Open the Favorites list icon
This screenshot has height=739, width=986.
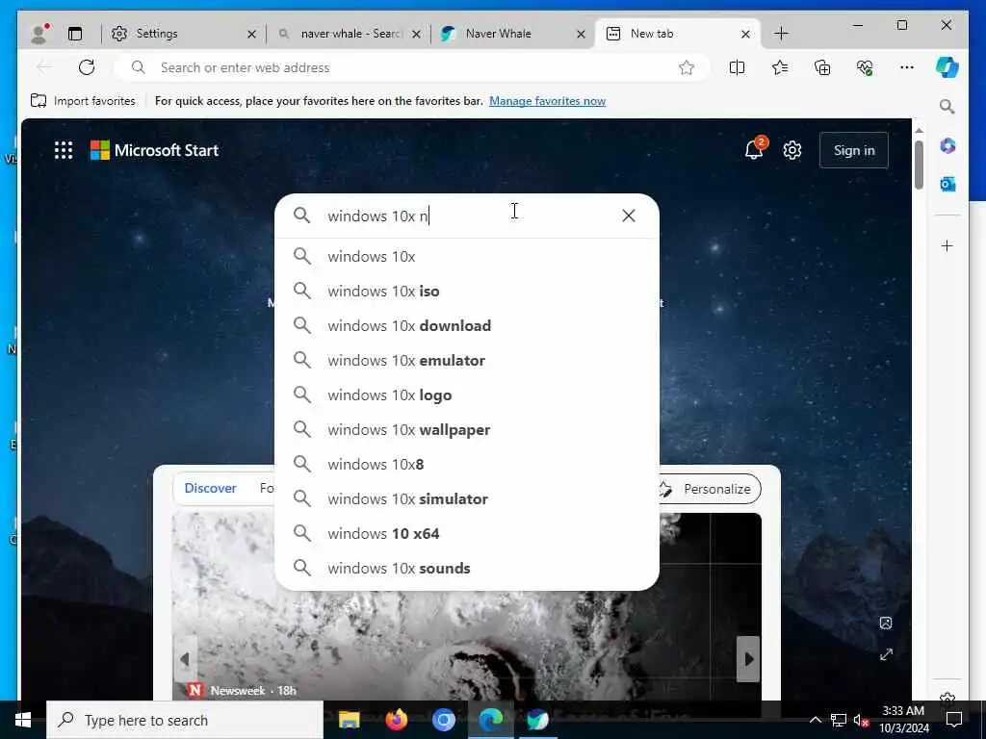[780, 67]
